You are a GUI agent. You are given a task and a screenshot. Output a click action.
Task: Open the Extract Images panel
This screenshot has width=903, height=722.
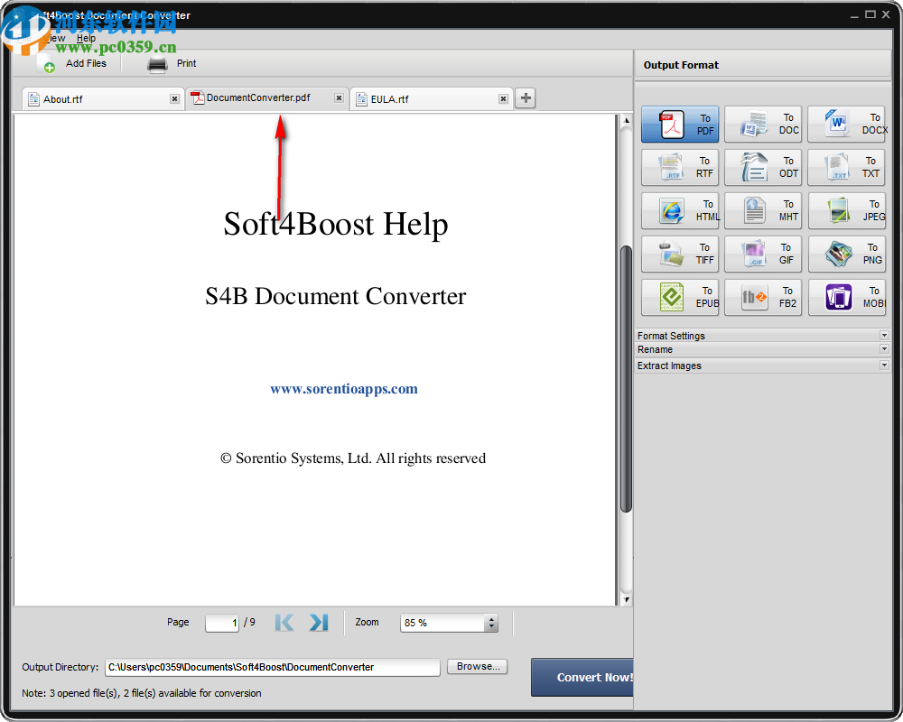(x=763, y=366)
